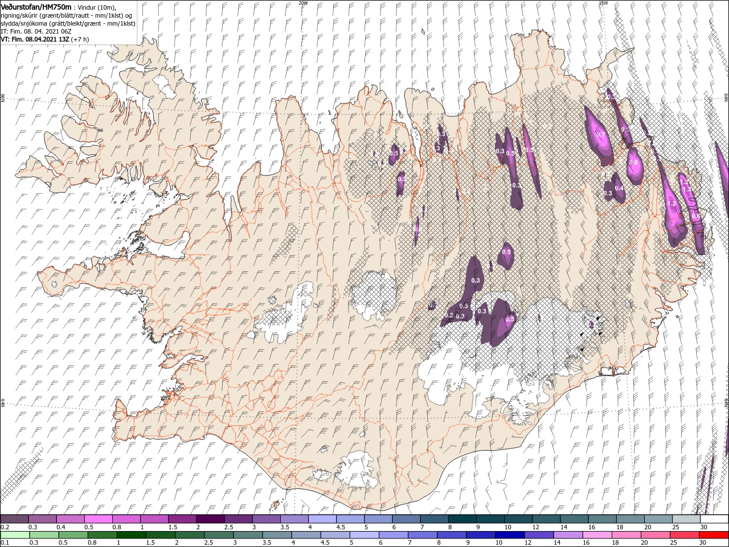Viewport: 729px width, 547px height.
Task: Pick the bottom-row swatch starting at 0.5
Action: click(x=73, y=535)
